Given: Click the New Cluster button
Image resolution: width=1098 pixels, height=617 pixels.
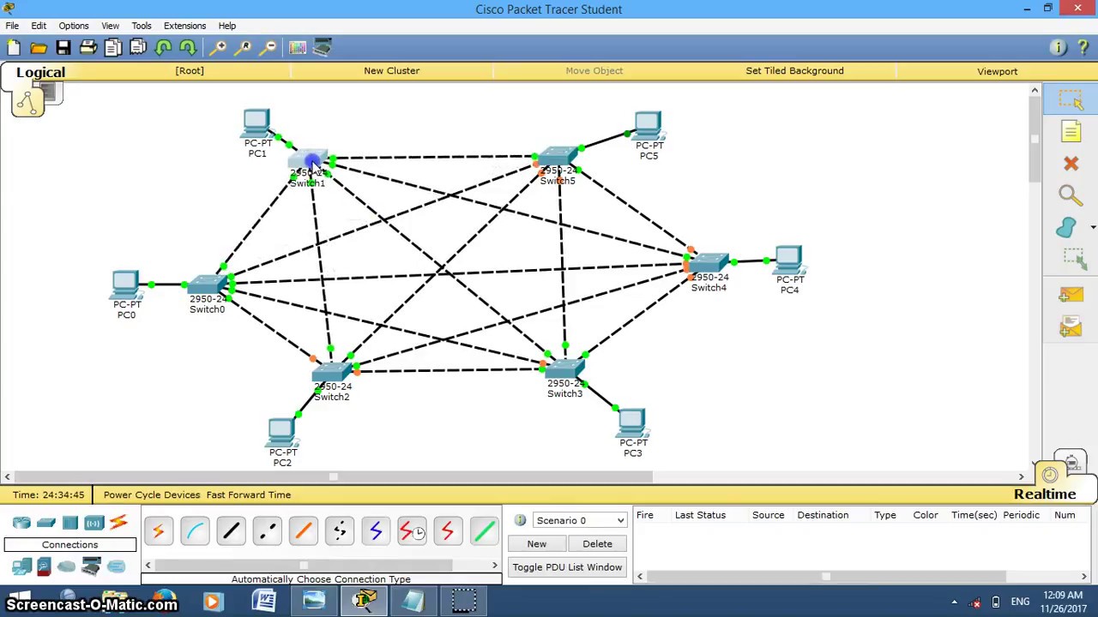Looking at the screenshot, I should 391,71.
